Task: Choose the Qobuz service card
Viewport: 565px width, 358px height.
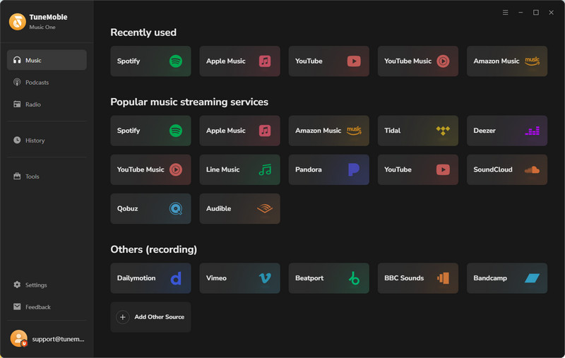Action: click(x=150, y=208)
